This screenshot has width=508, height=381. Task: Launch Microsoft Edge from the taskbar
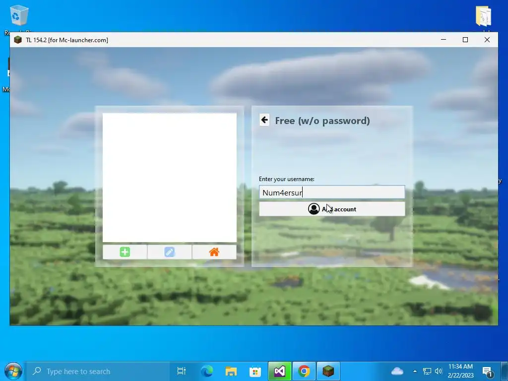tap(206, 371)
